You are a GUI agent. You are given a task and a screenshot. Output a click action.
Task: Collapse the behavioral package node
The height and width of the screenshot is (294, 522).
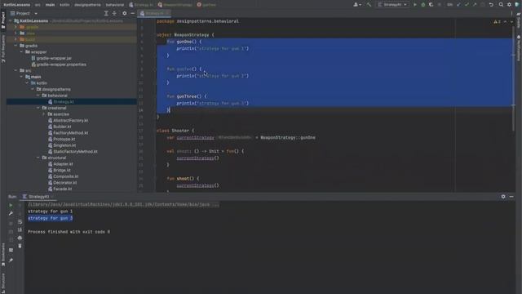[x=38, y=96]
